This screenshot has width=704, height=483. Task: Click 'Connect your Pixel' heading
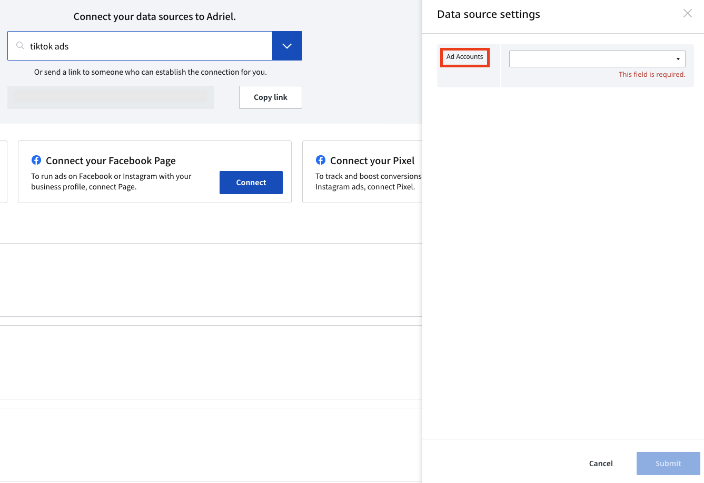(x=372, y=160)
